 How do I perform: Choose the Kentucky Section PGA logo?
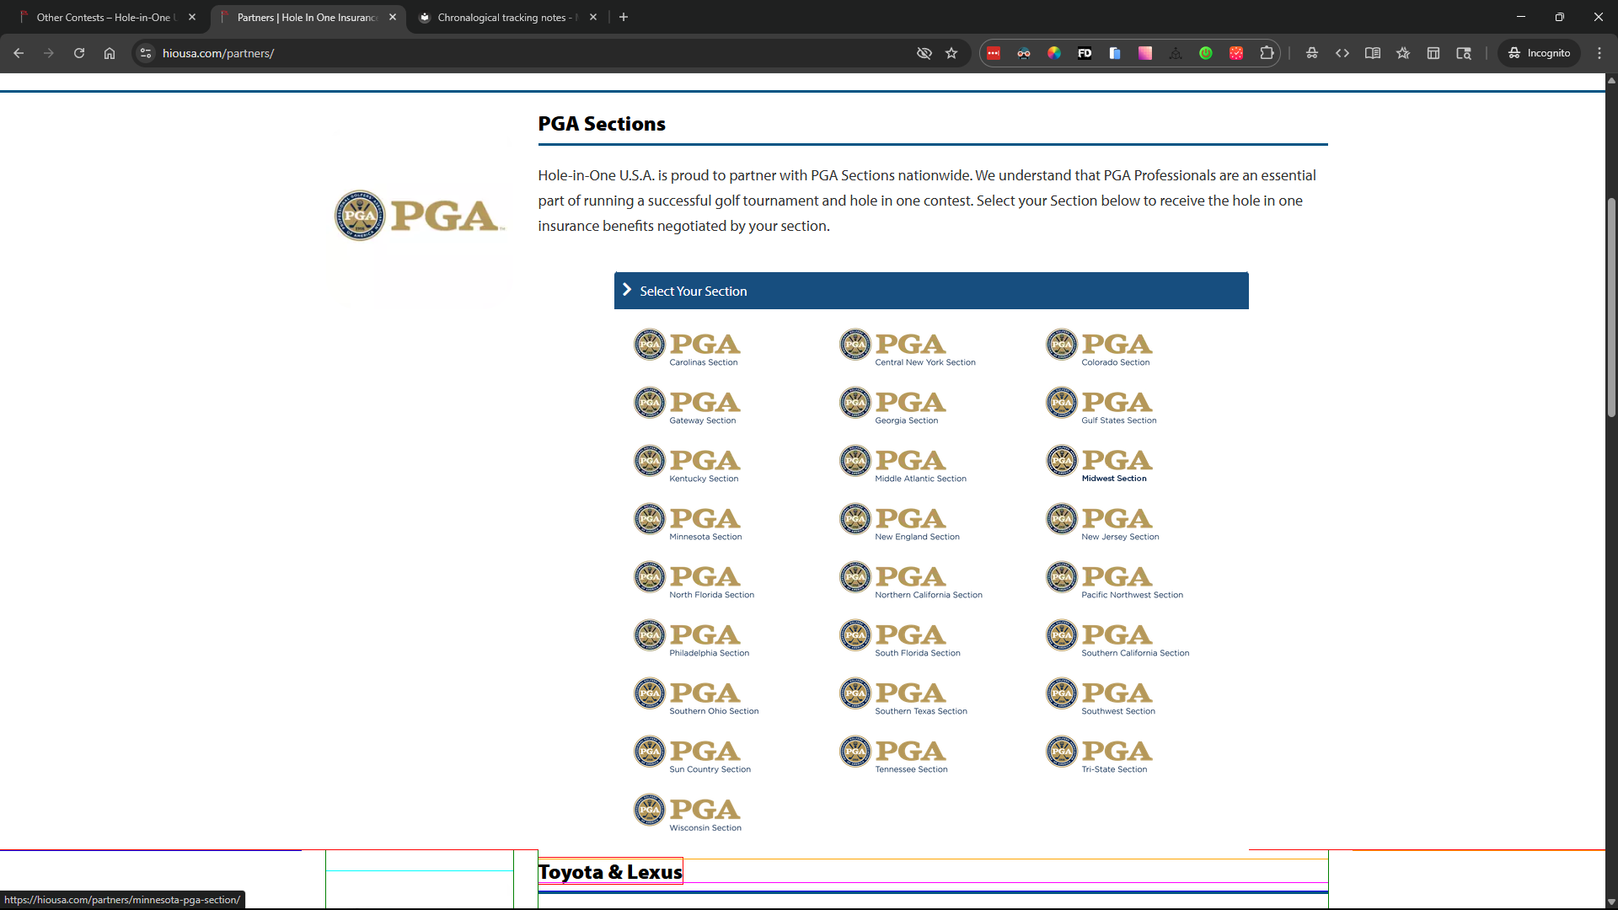687,463
